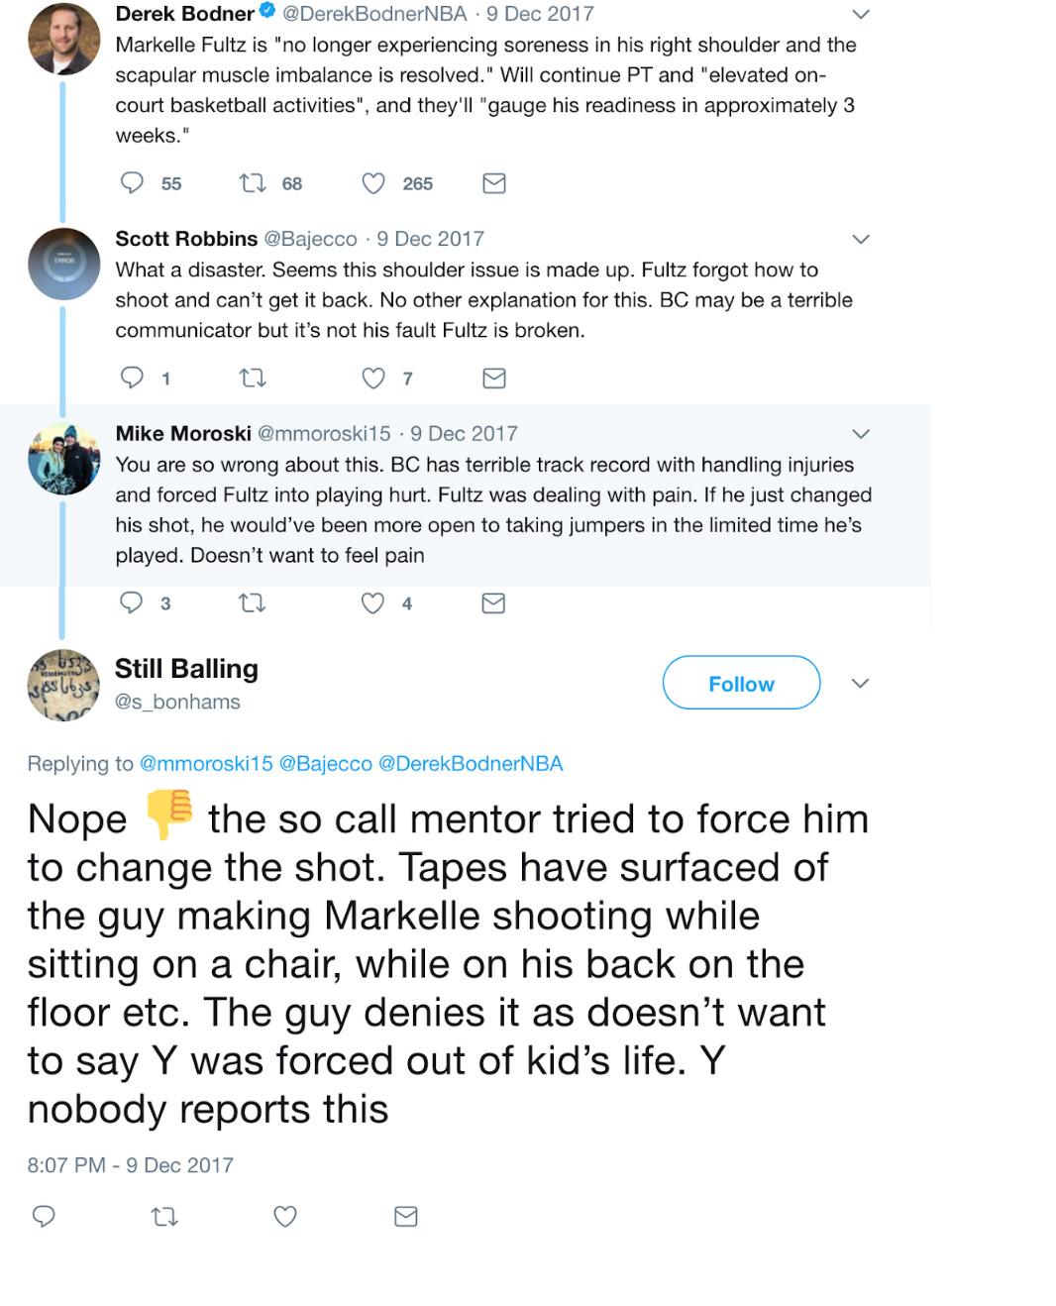Reply to Scott Robbins' tweet
This screenshot has height=1306, width=1056.
[132, 378]
